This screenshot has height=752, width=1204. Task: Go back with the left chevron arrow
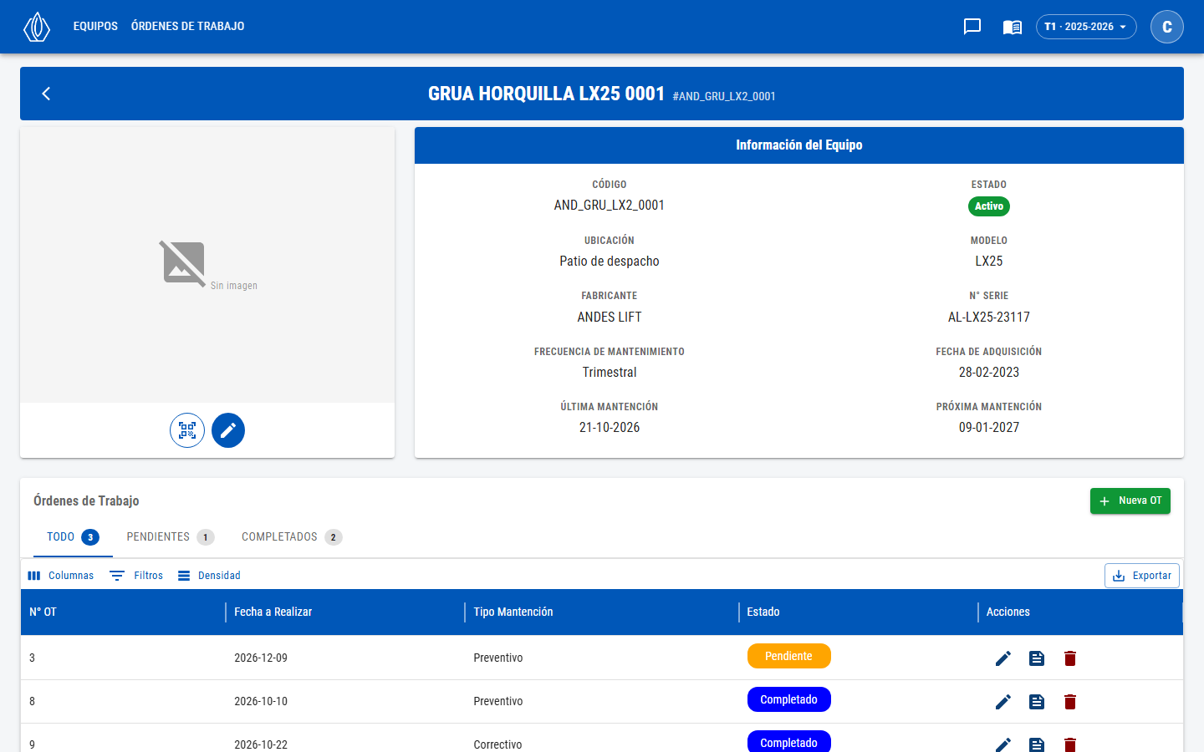(x=46, y=94)
